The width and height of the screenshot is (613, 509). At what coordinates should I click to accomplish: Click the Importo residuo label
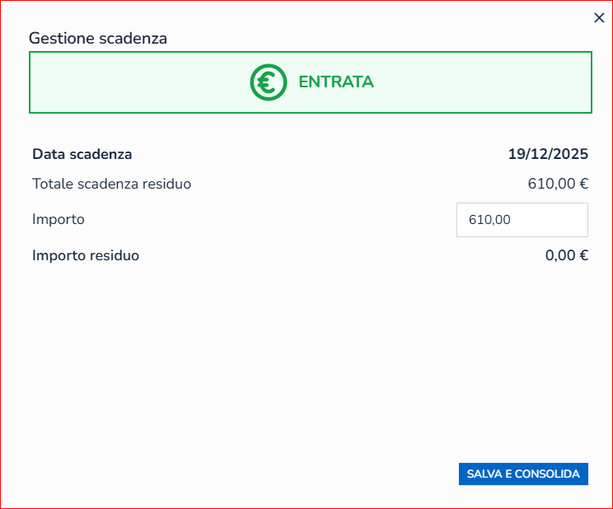pos(86,255)
